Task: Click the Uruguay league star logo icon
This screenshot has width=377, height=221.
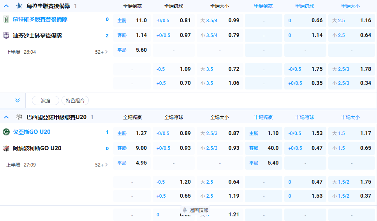Action: (x=19, y=6)
